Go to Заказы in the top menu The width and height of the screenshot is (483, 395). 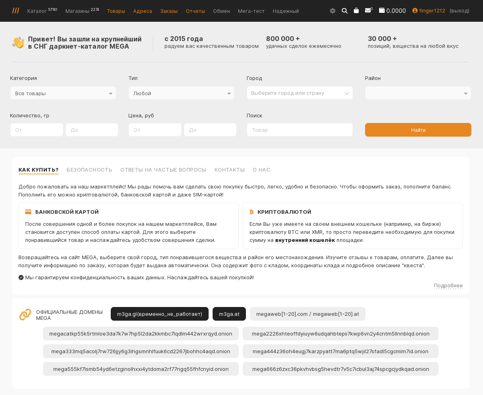169,11
